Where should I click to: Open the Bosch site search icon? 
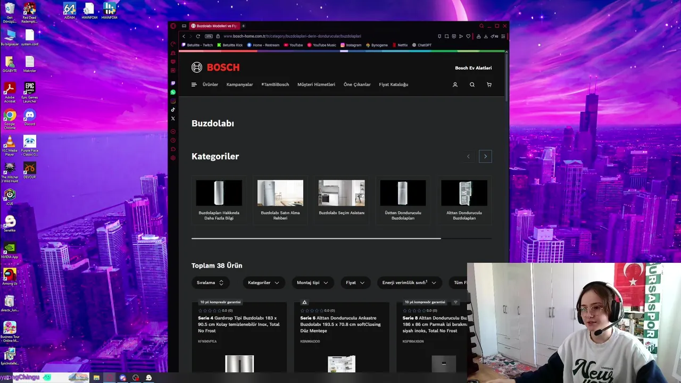click(472, 85)
